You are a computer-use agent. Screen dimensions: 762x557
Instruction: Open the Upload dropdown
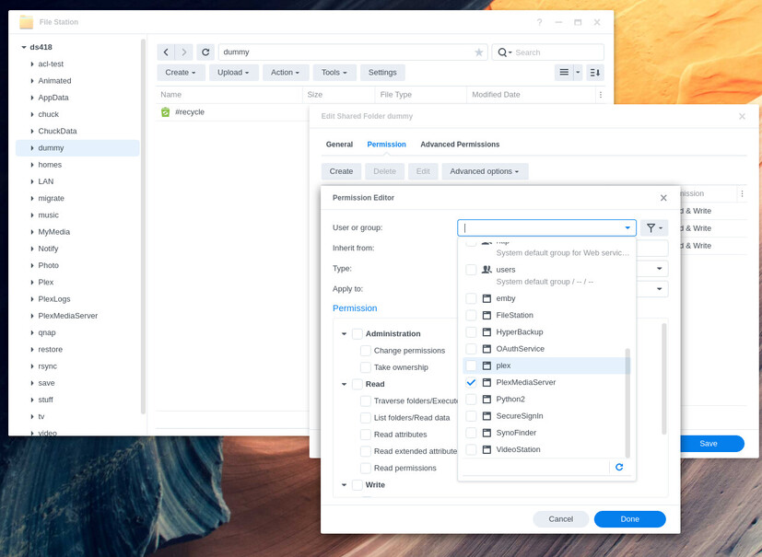click(233, 73)
